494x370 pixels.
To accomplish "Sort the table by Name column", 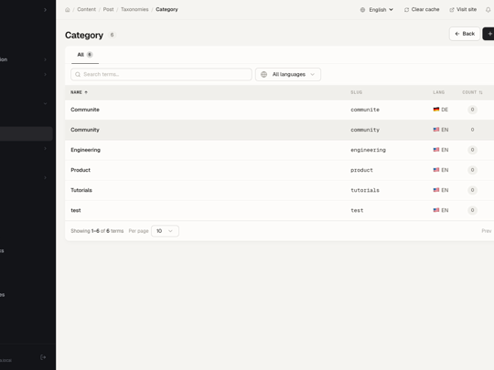I will (x=79, y=92).
